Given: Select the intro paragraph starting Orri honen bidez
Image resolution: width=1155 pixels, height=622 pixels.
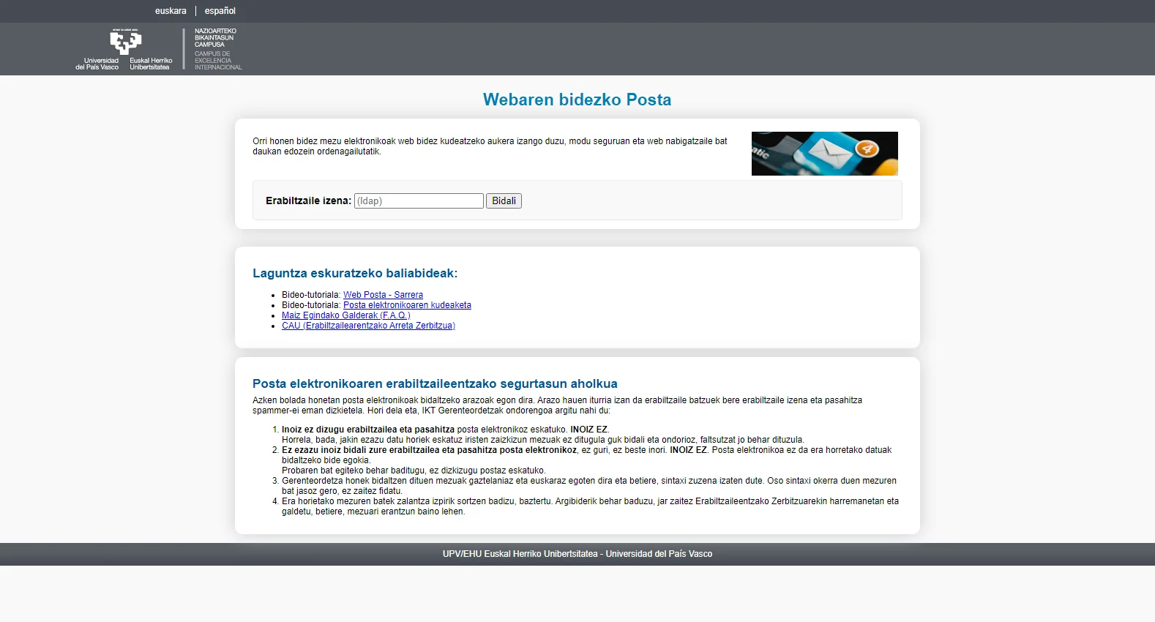Looking at the screenshot, I should click(490, 146).
